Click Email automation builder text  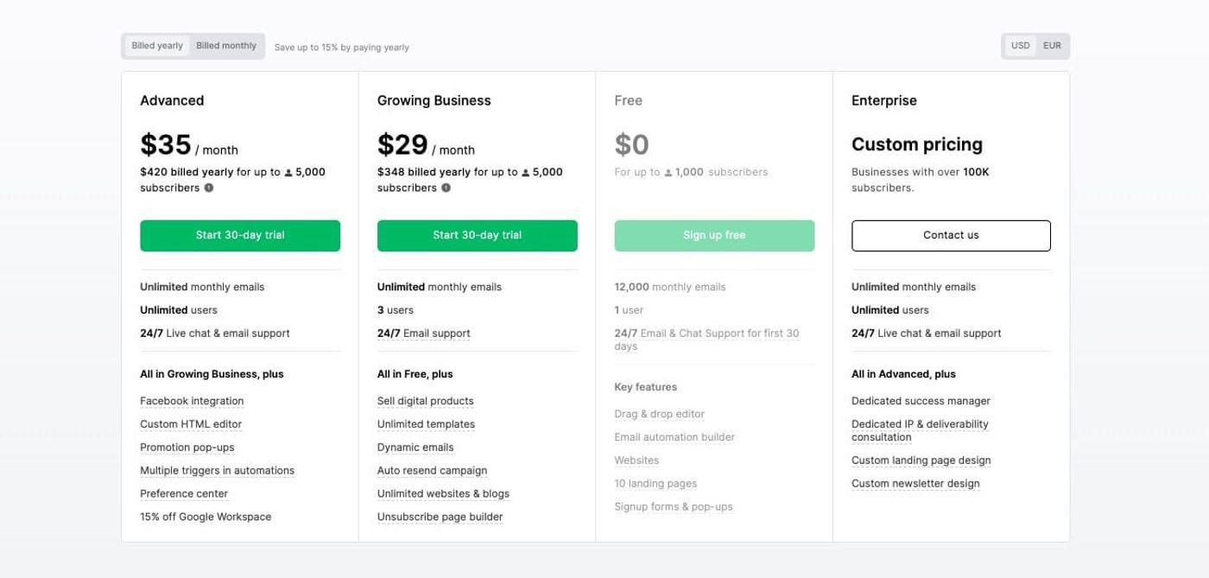coord(674,437)
